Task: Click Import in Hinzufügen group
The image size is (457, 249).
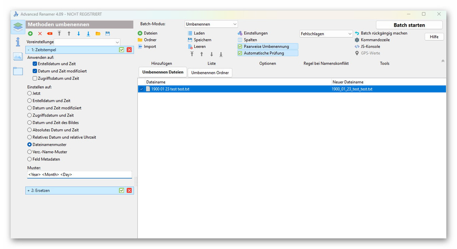Action: pyautogui.click(x=147, y=46)
